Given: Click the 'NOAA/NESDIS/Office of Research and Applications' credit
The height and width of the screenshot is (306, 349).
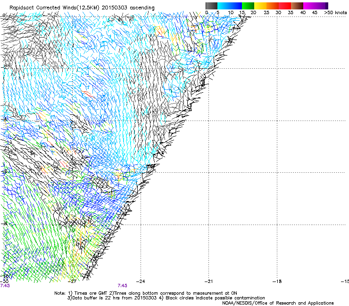Looking at the screenshot, I should click(x=278, y=303).
